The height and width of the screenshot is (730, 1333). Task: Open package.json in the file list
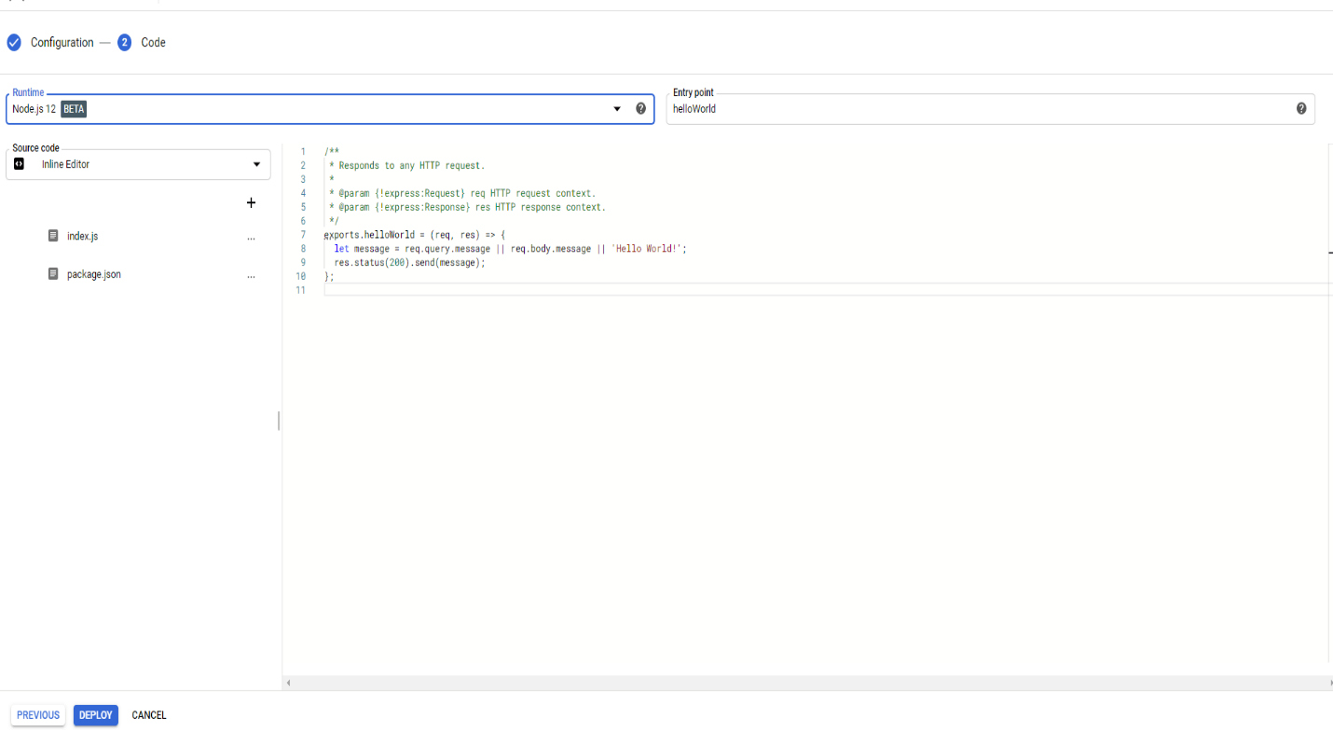(x=94, y=274)
